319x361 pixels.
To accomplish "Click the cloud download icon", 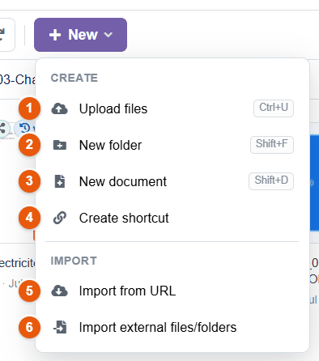I will click(59, 291).
